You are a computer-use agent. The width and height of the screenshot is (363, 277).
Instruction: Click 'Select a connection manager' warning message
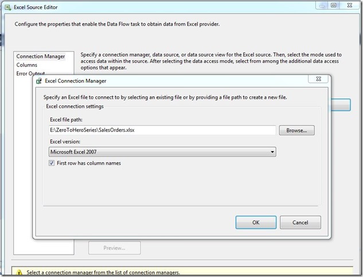(x=103, y=272)
